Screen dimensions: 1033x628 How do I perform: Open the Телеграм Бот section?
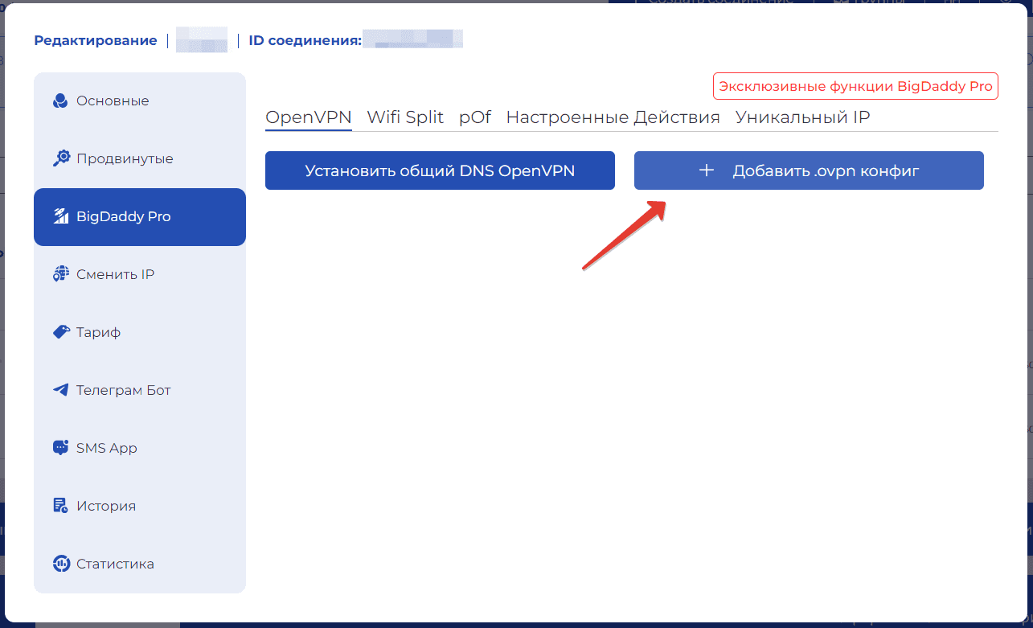tap(140, 391)
